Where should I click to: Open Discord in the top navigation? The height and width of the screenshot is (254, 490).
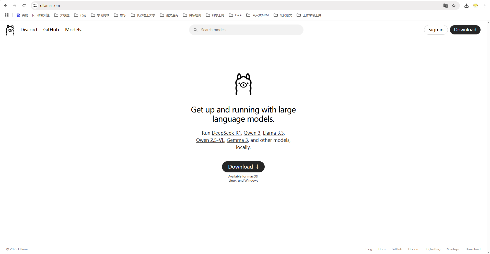tap(29, 30)
